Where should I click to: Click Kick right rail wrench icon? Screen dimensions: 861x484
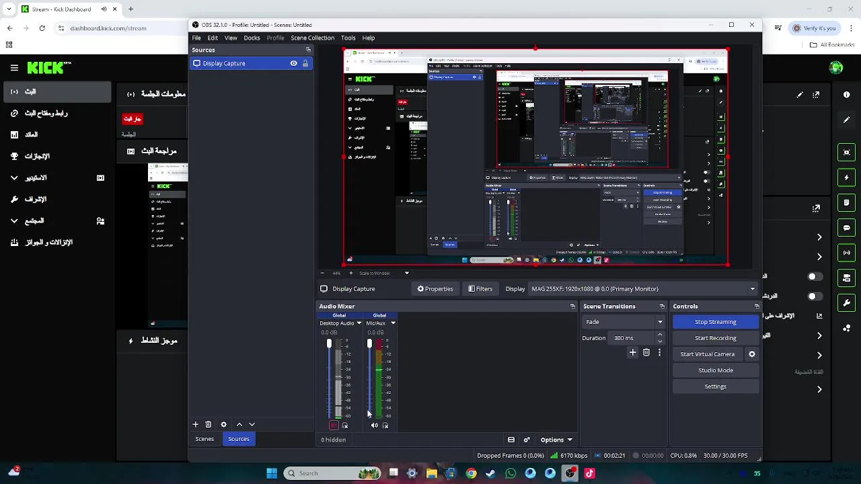point(847,302)
